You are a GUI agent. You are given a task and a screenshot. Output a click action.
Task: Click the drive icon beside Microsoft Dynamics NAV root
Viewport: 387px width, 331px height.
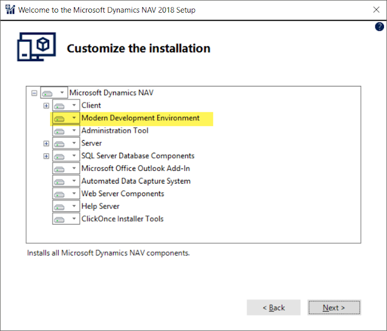pos(47,94)
